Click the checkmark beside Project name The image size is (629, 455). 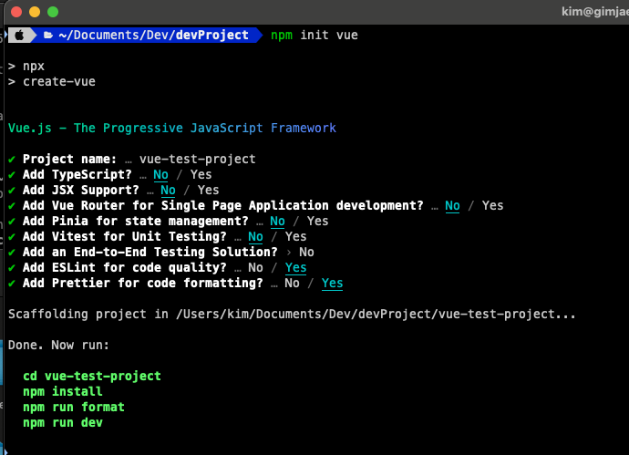(x=12, y=160)
